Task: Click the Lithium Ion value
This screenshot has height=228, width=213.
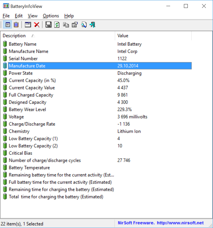Action: pyautogui.click(x=129, y=131)
